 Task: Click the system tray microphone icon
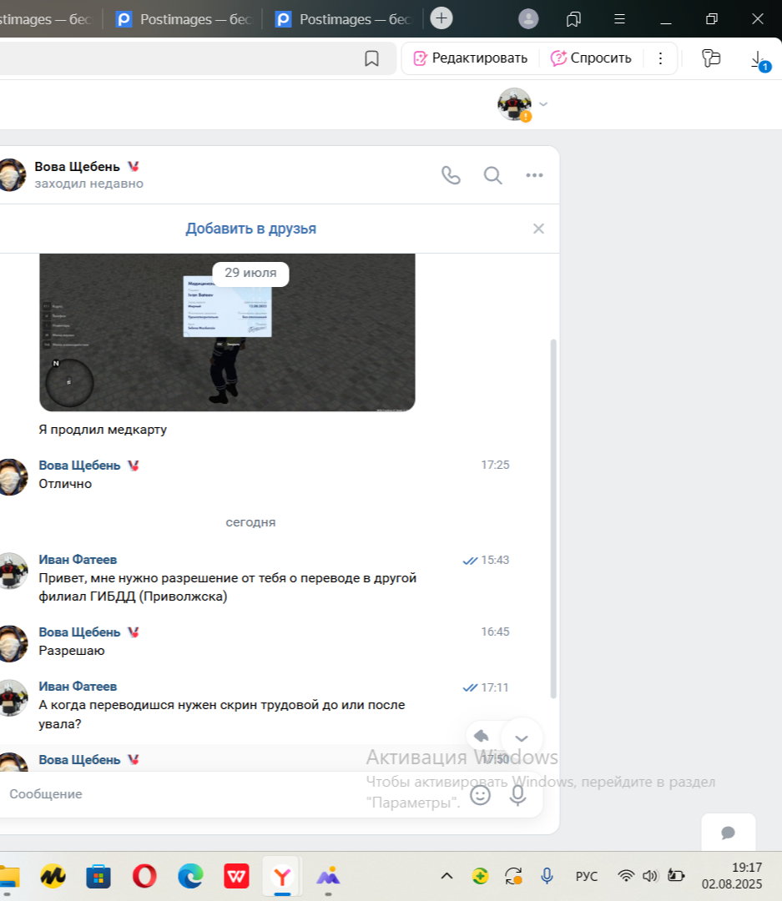pos(547,876)
